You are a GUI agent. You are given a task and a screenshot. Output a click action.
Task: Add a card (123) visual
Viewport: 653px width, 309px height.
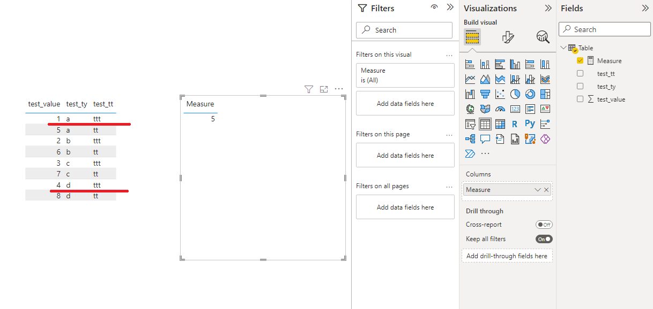[x=515, y=109]
